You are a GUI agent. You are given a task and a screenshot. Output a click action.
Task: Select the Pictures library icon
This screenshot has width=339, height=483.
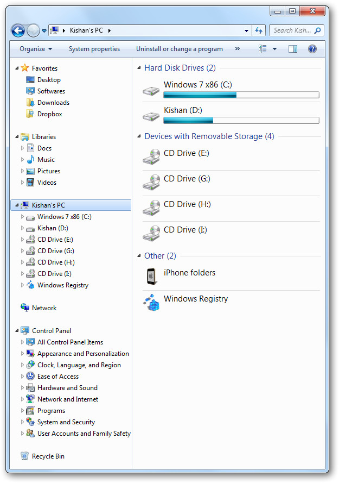pyautogui.click(x=30, y=171)
